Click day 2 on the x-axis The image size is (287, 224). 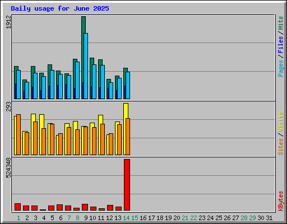[x=27, y=218]
